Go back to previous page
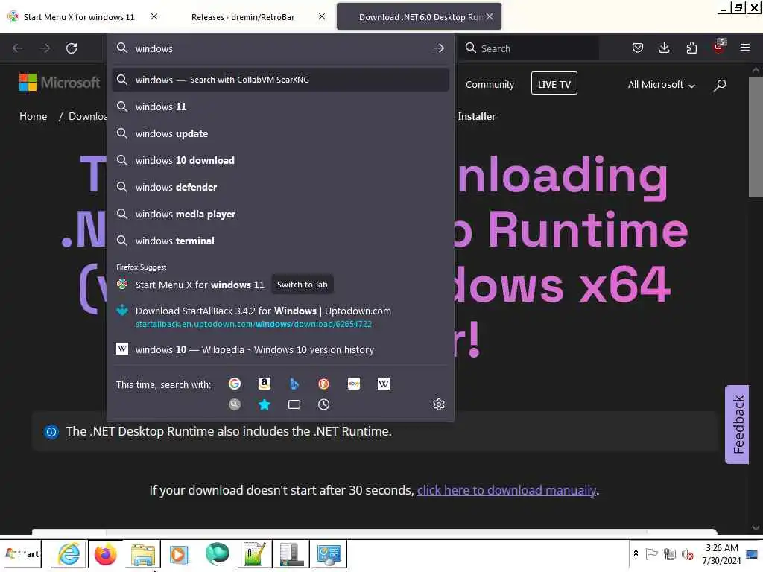 tap(18, 48)
